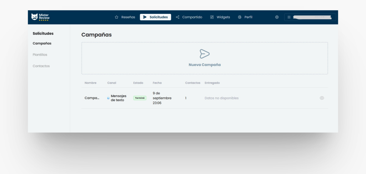Click the text message channel icon
This screenshot has width=366, height=174.
(x=108, y=98)
